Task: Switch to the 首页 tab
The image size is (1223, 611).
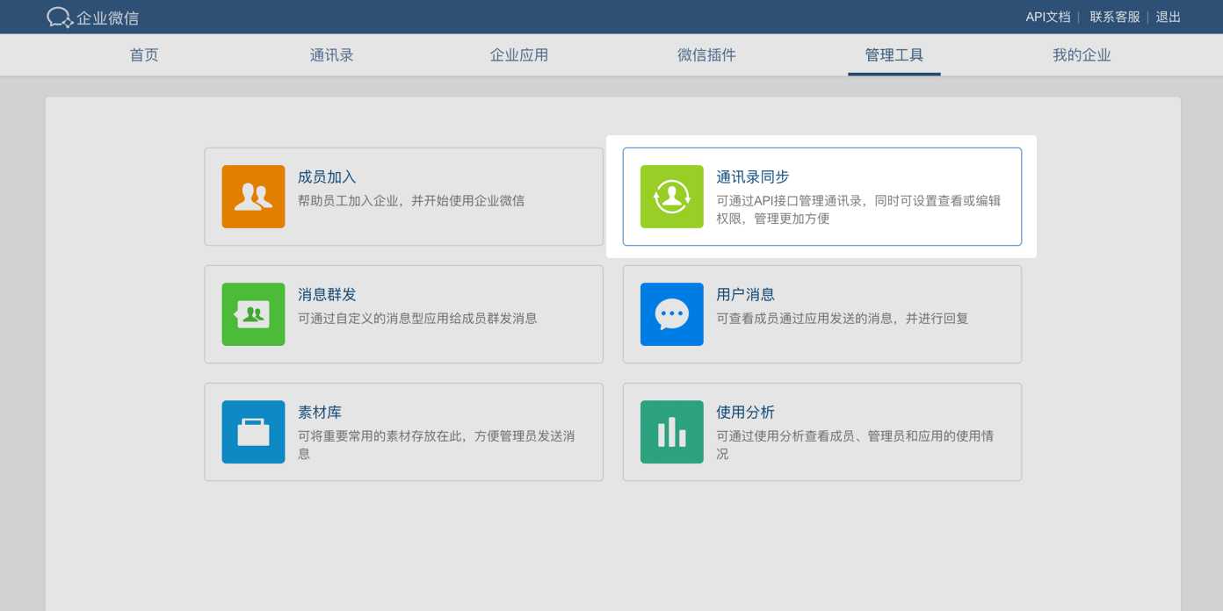Action: pos(144,55)
